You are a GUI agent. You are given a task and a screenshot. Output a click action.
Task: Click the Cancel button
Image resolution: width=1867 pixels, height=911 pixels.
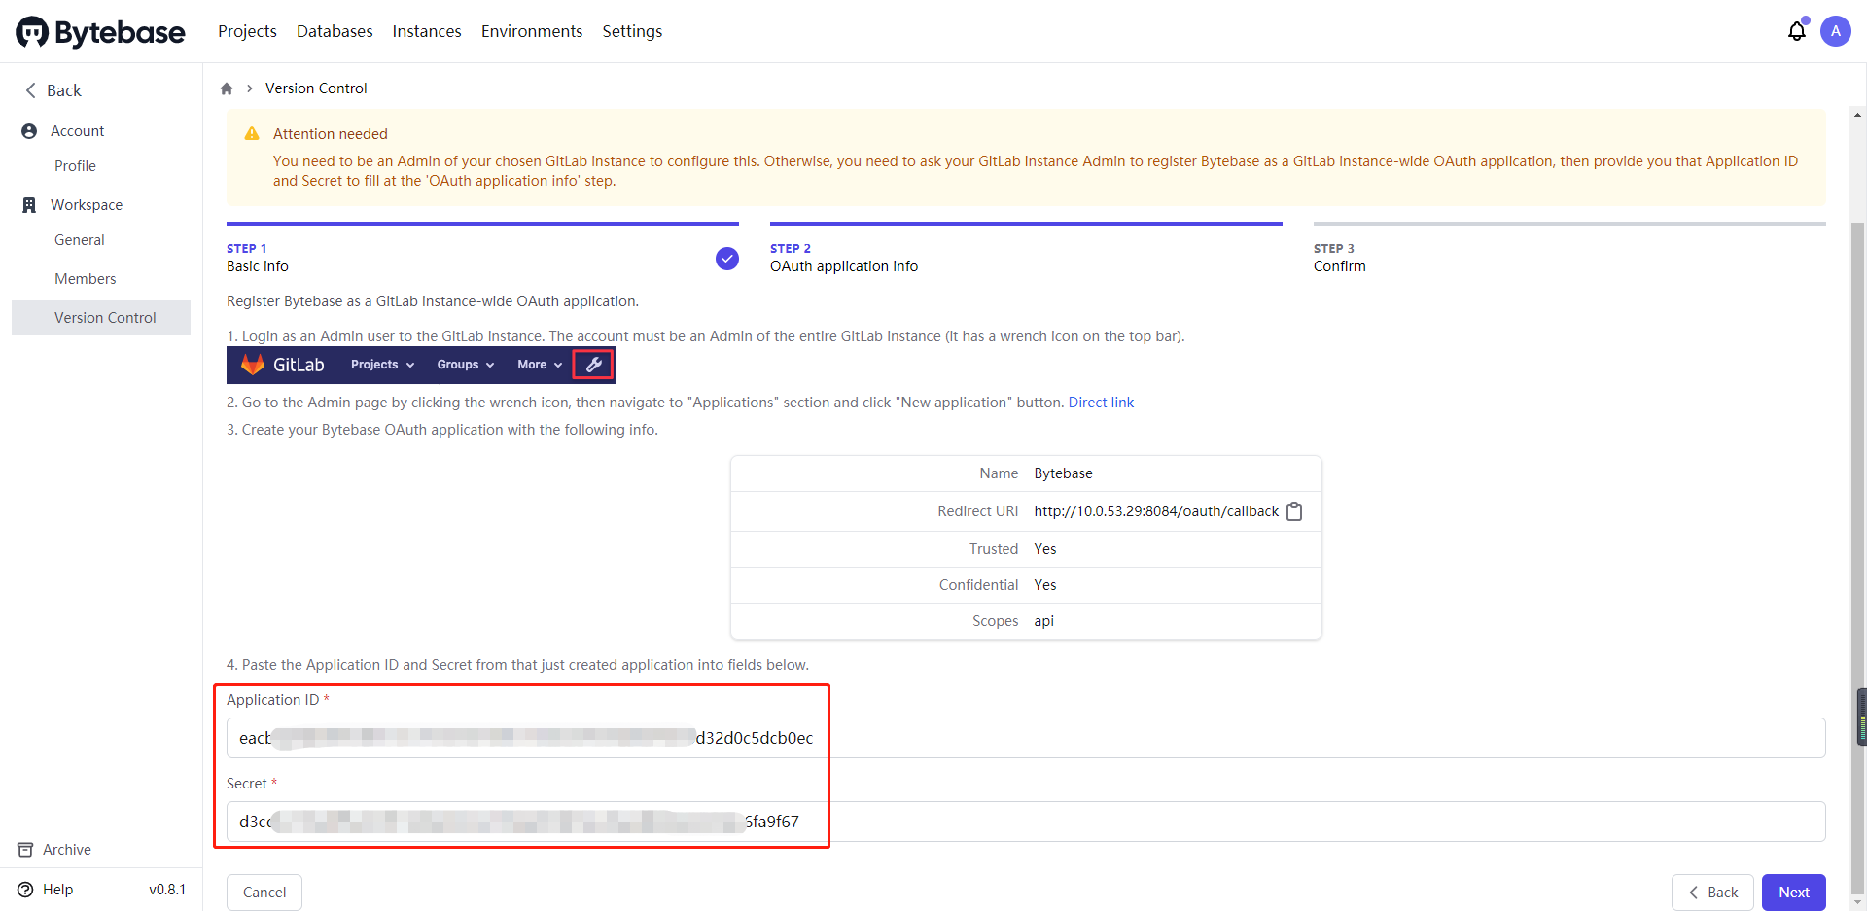tap(264, 893)
